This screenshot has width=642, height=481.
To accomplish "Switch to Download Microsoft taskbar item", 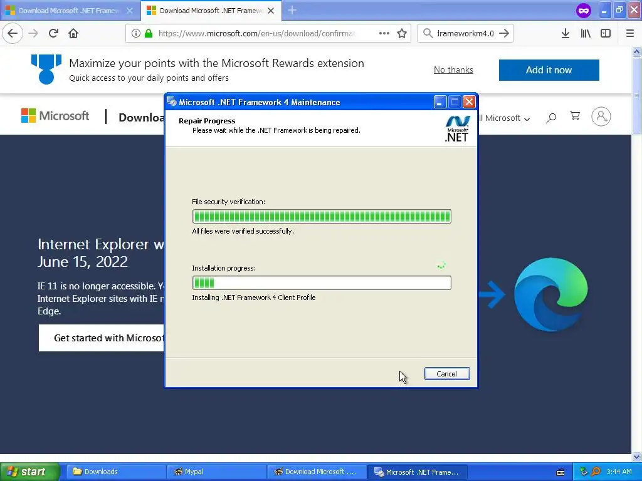I will tap(317, 472).
